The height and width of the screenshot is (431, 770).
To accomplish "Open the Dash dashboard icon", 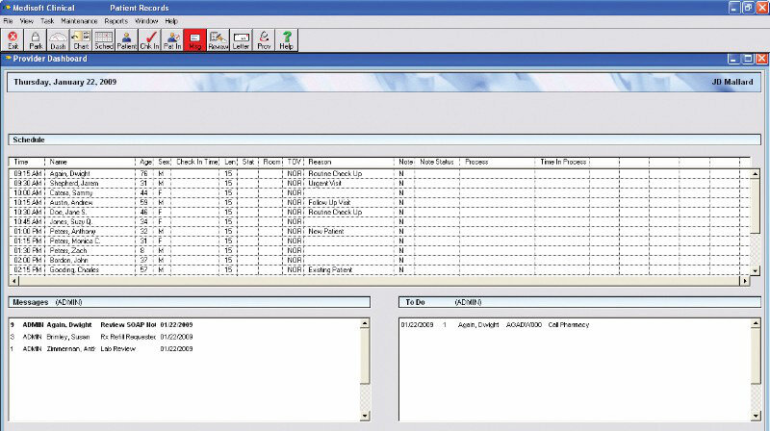I will click(59, 39).
